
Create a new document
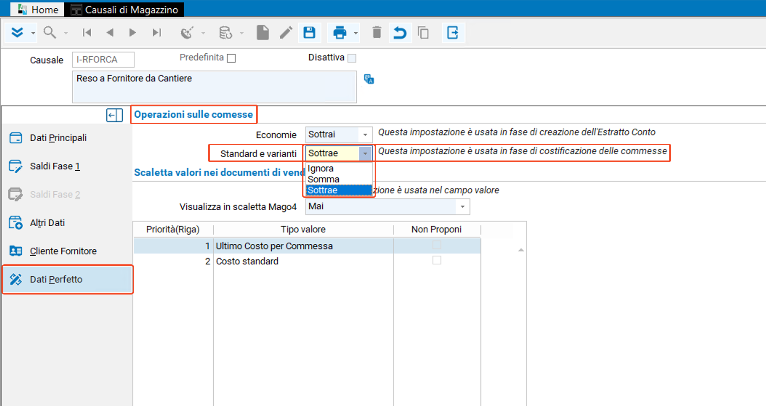[263, 33]
